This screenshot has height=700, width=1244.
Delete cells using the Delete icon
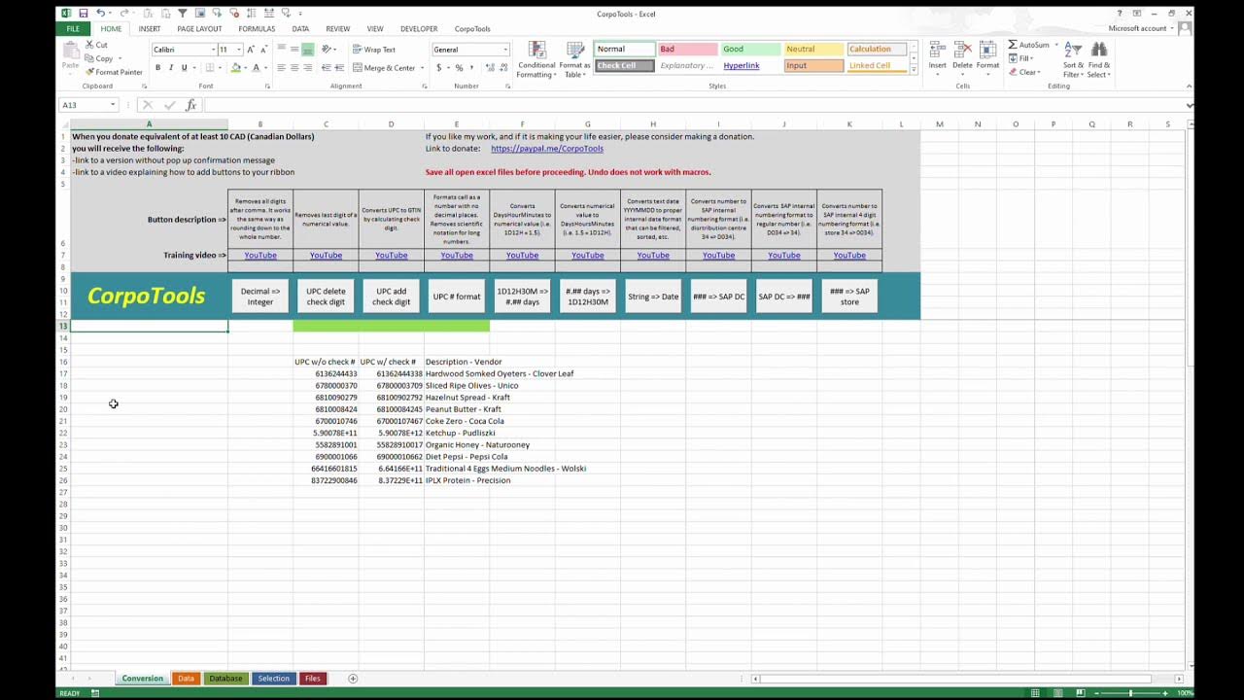click(x=962, y=56)
